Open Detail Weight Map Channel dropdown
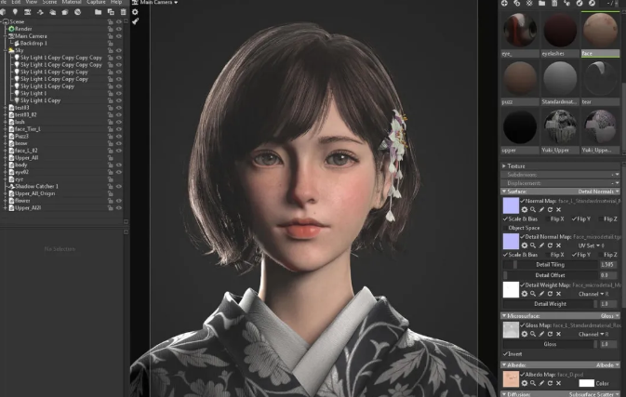The image size is (626, 397). click(x=593, y=294)
